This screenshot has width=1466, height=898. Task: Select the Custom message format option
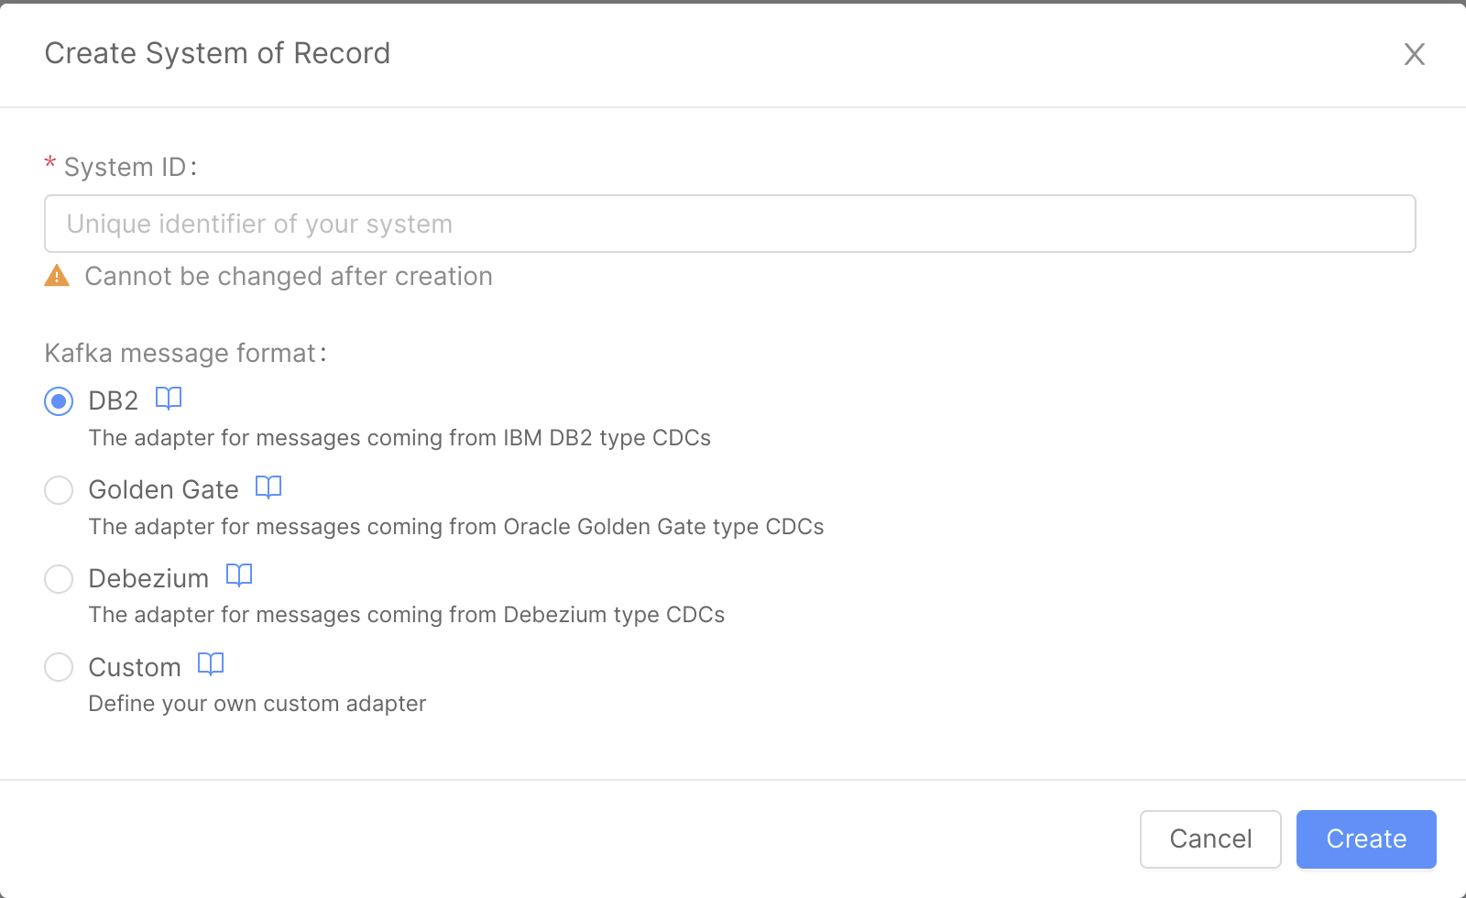click(x=58, y=667)
